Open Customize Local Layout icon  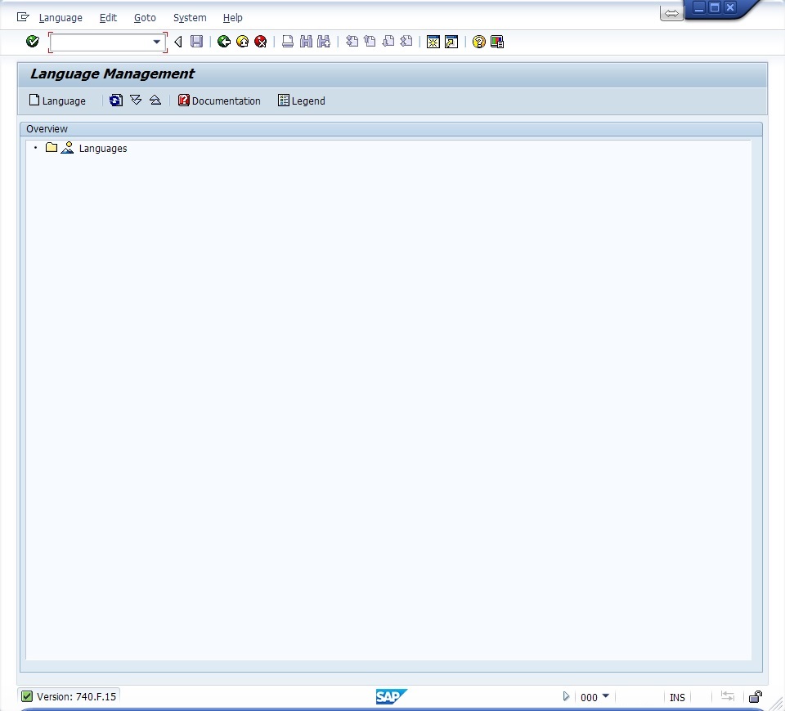coord(497,42)
